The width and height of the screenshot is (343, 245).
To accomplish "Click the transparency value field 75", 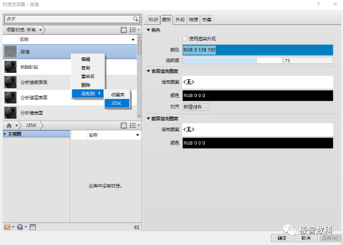I will click(308, 61).
